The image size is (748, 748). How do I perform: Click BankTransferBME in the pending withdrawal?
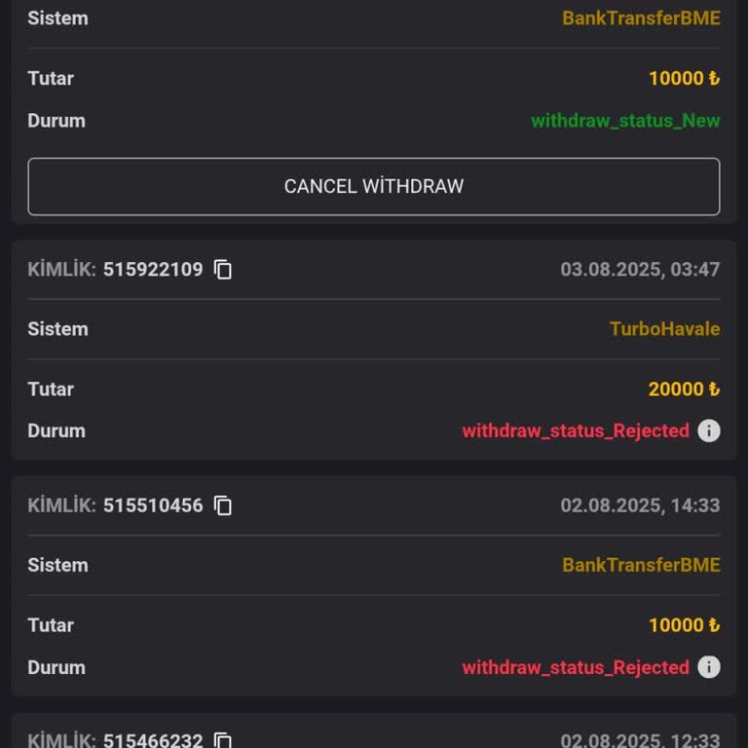pos(641,19)
